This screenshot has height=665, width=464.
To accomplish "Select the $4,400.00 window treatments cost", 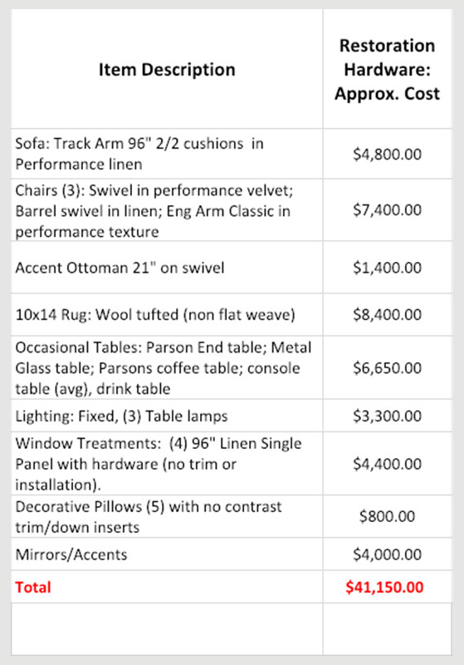I will [x=388, y=464].
